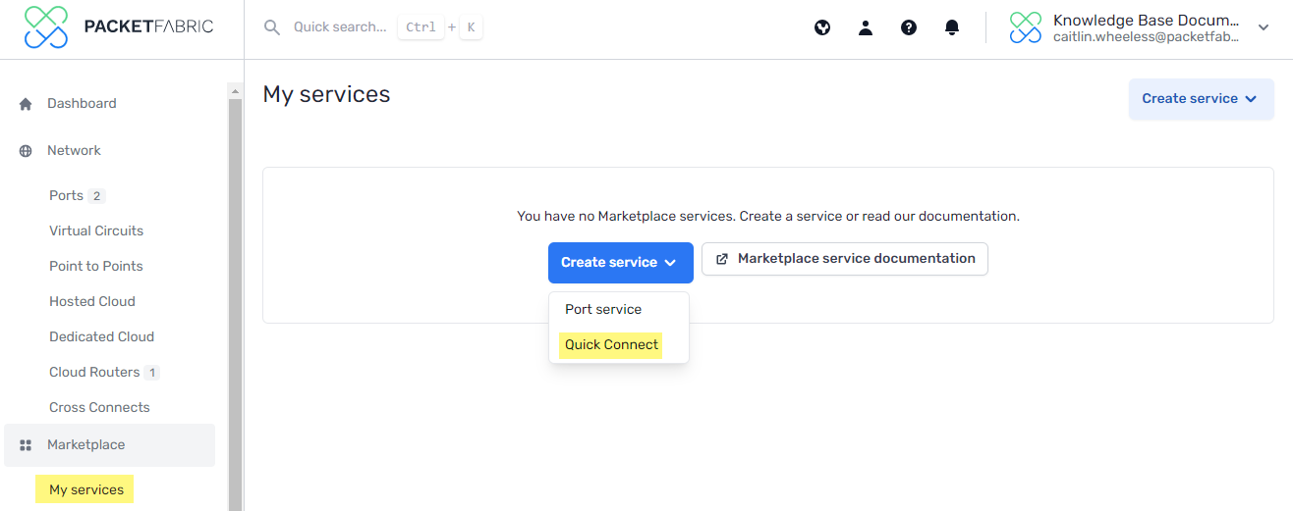Click the Cloud Routers count badge 1

(151, 373)
